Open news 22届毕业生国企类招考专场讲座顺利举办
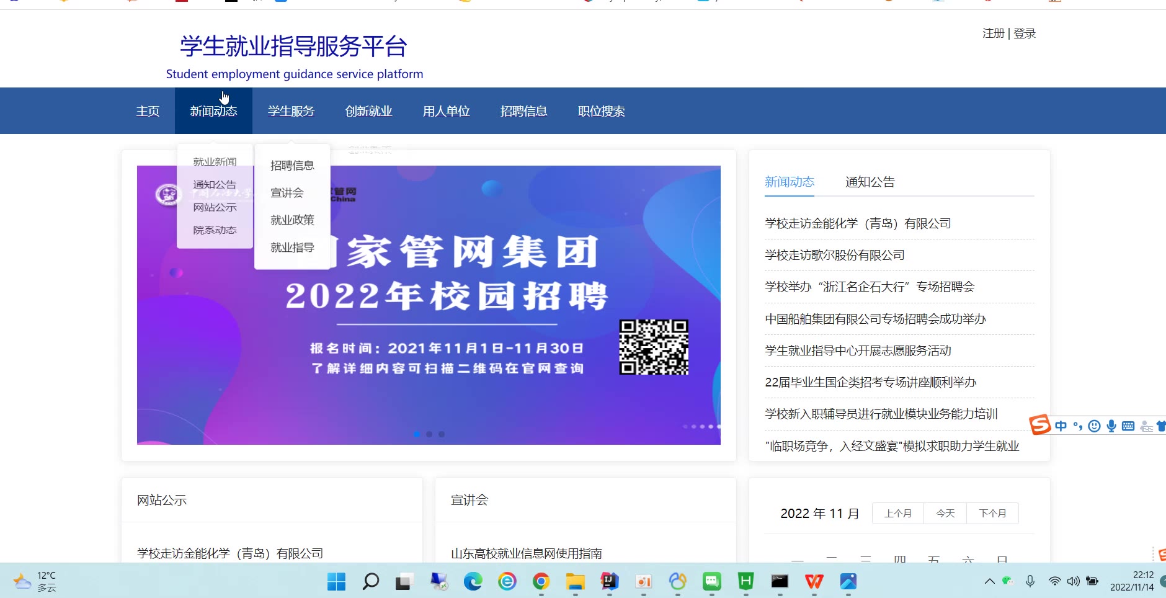The height and width of the screenshot is (598, 1166). tap(870, 382)
